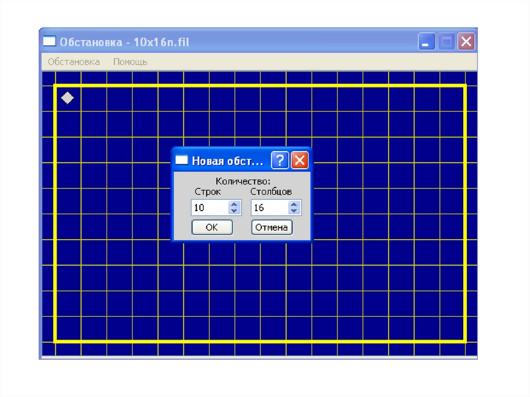Screen dimensions: 530x397
Task: Decrease the Строк value with down arrow
Action: pos(234,211)
